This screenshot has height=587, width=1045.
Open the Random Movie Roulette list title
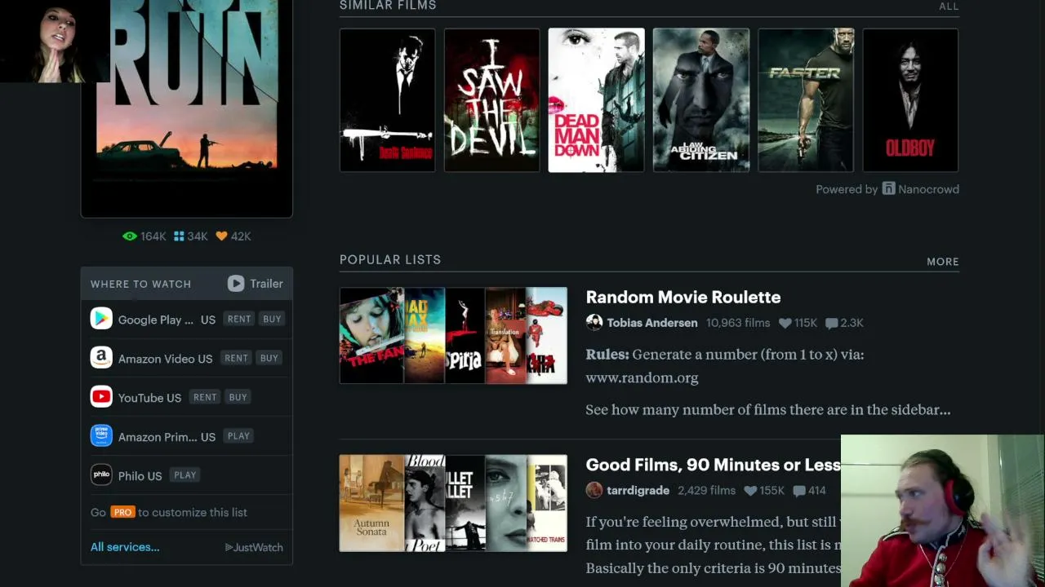click(x=683, y=298)
